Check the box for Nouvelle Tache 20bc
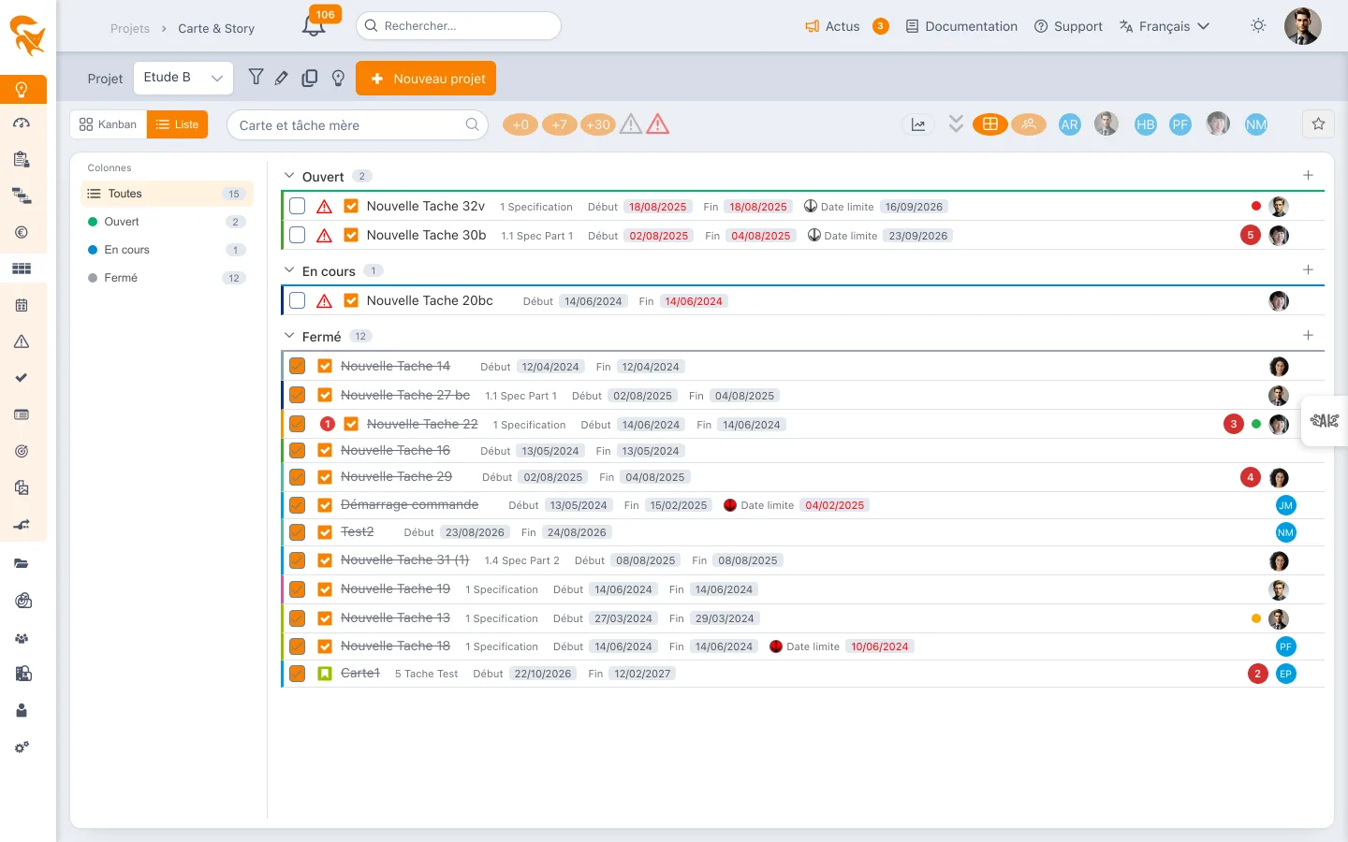 [x=298, y=300]
